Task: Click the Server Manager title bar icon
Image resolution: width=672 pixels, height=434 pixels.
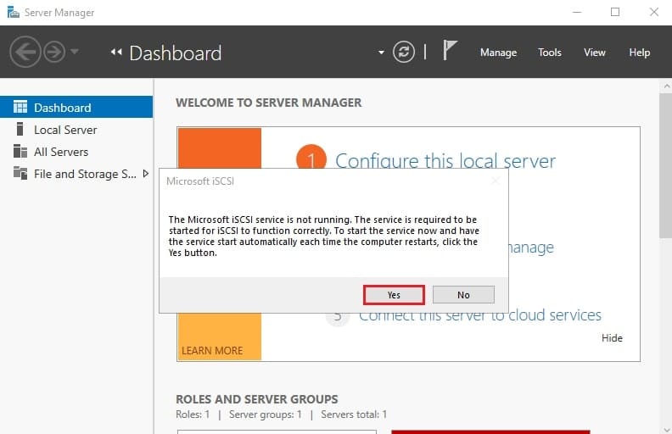Action: 14,12
